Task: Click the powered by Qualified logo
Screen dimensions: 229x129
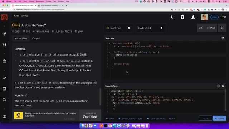Action: click(91, 115)
